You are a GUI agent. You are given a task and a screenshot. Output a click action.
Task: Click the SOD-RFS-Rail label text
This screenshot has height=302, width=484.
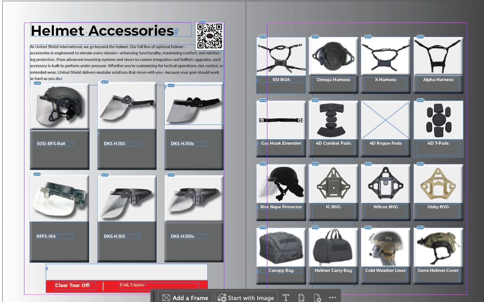click(x=51, y=143)
